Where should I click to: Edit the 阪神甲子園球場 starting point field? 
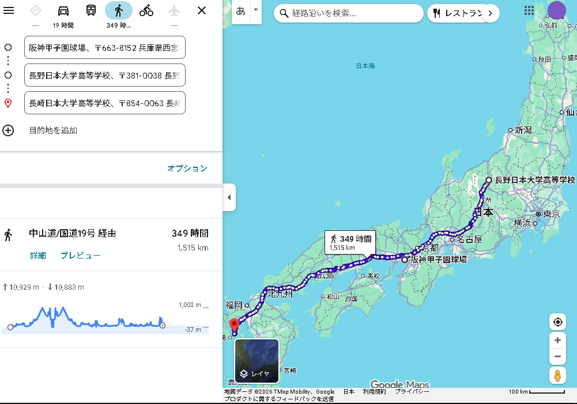pyautogui.click(x=104, y=47)
